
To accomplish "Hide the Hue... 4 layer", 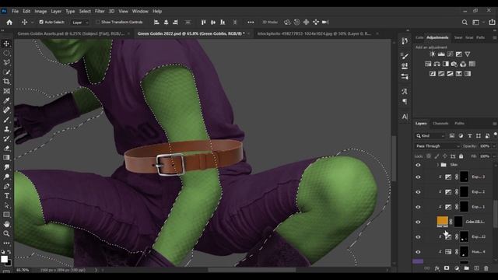I will pyautogui.click(x=418, y=252).
